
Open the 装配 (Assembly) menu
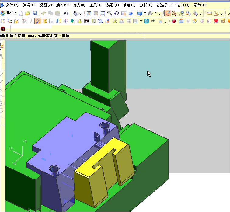pos(112,5)
